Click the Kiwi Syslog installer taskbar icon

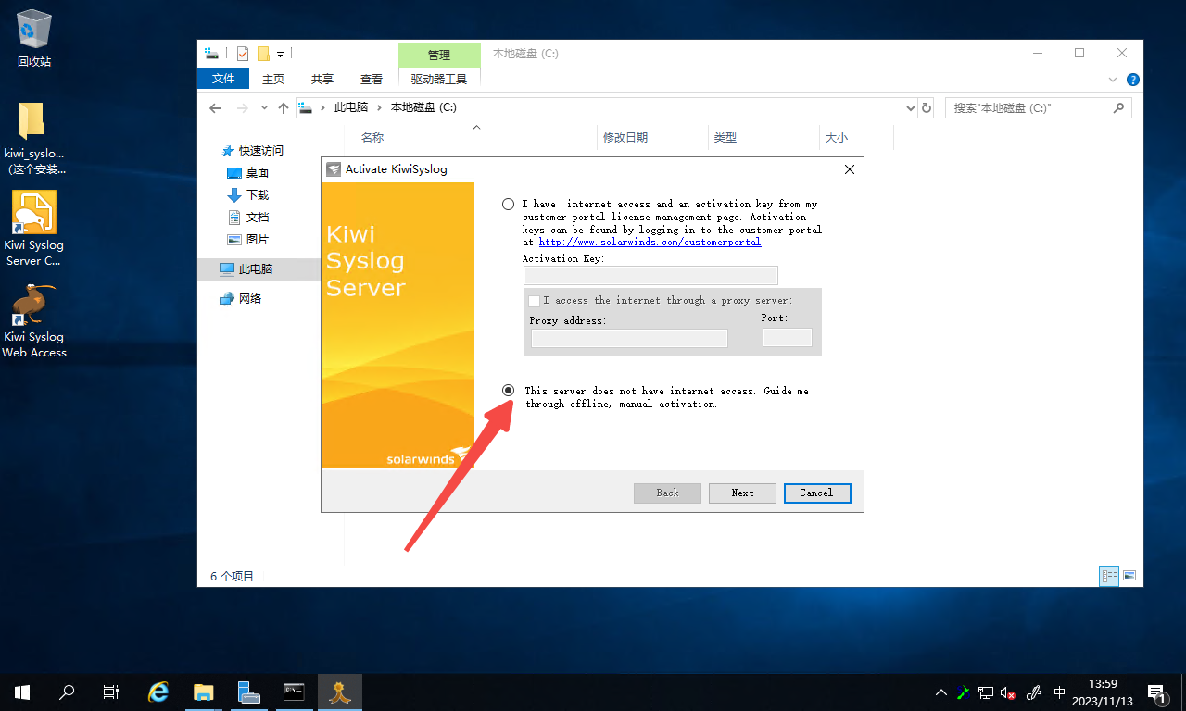click(339, 692)
